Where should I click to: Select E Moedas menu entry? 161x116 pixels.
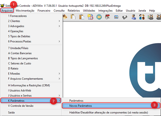click(31, 74)
